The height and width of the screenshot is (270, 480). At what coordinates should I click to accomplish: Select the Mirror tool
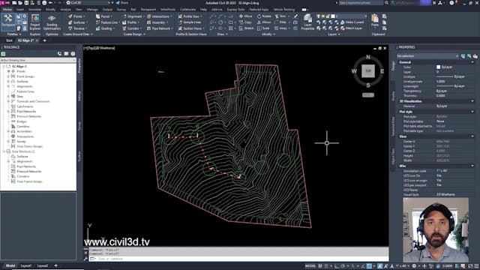coord(263,22)
